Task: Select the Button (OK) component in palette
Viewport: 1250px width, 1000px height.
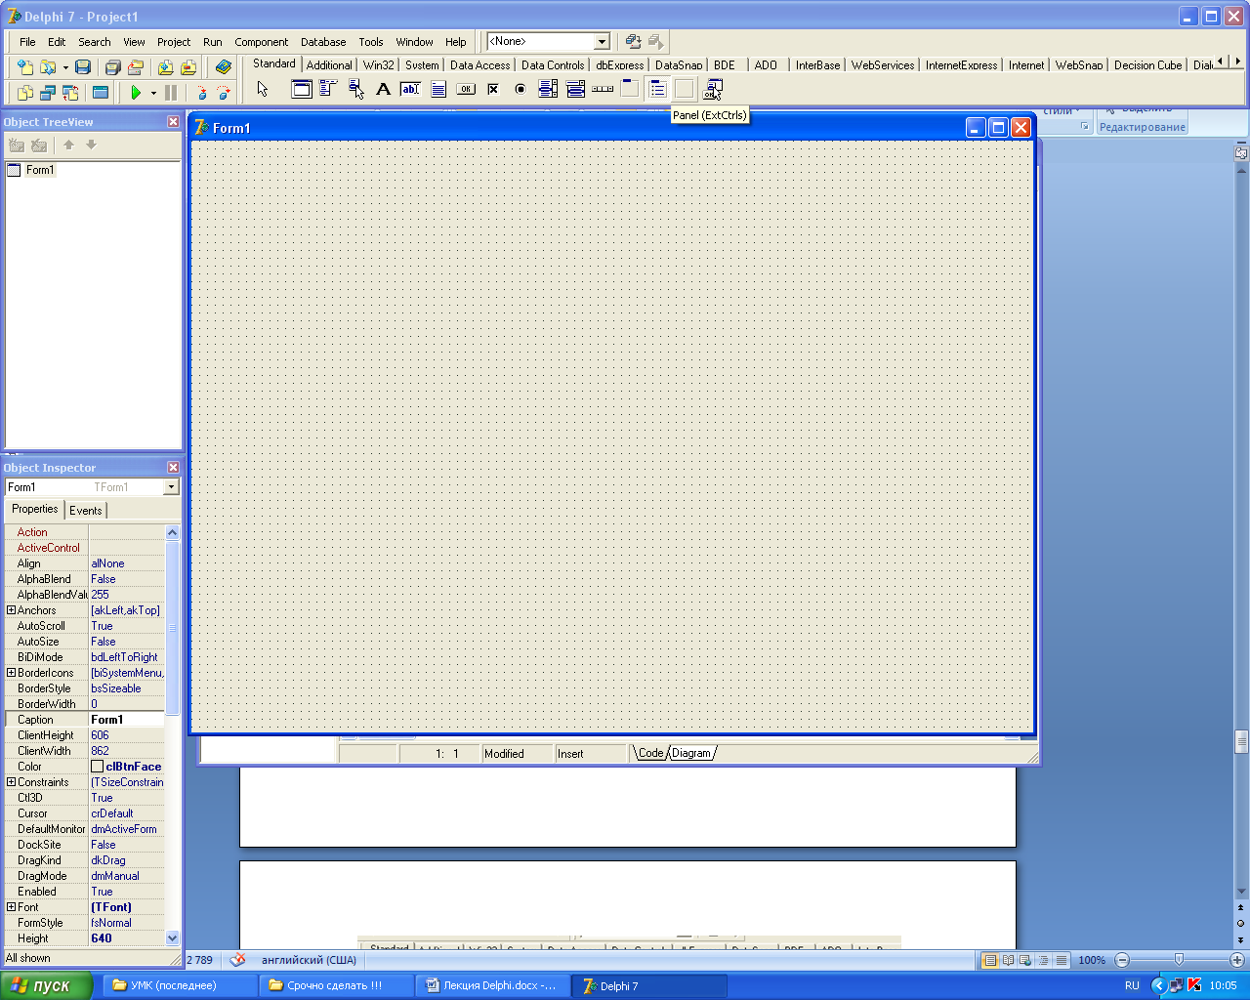Action: point(466,89)
